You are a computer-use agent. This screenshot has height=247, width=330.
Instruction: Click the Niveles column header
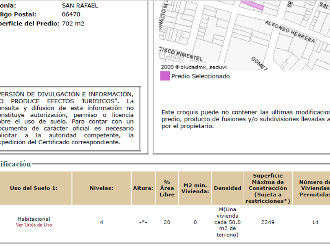[x=101, y=188]
